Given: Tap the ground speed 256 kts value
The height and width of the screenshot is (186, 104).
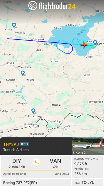Looking at the screenshot, I should pos(80,174).
